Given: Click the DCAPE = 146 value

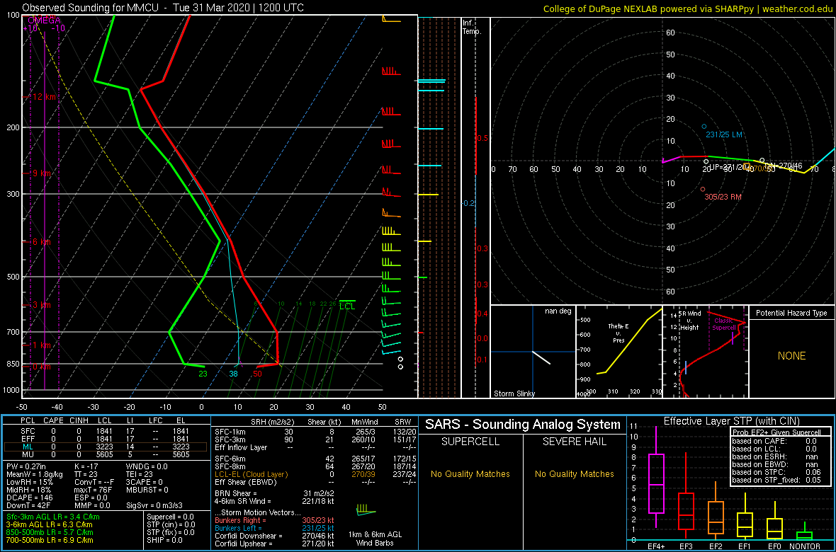Looking at the screenshot, I should (28, 497).
